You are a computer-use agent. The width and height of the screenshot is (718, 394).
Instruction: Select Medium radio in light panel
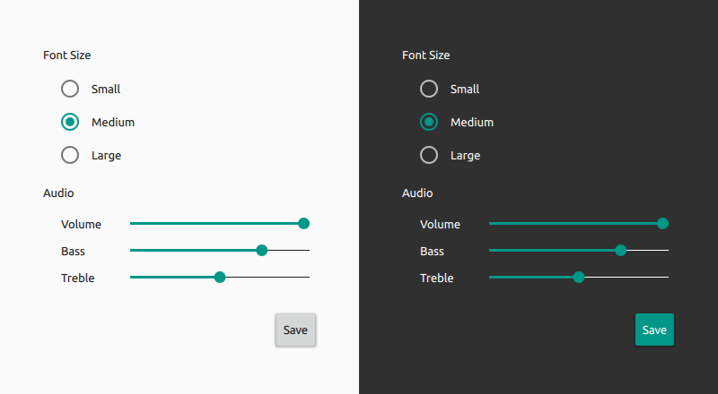pyautogui.click(x=70, y=122)
